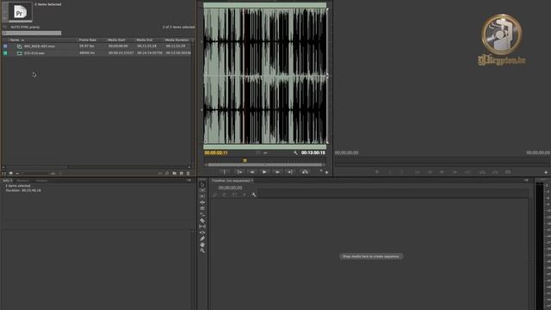Click the Insert/Overwrite button in Source monitor
Screen dimensions: 551x310
(305, 172)
